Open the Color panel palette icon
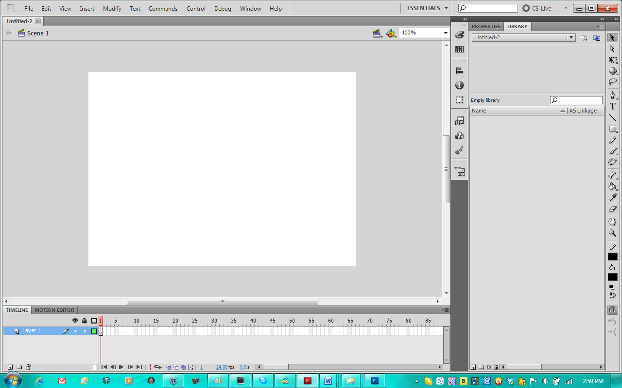 pyautogui.click(x=459, y=35)
